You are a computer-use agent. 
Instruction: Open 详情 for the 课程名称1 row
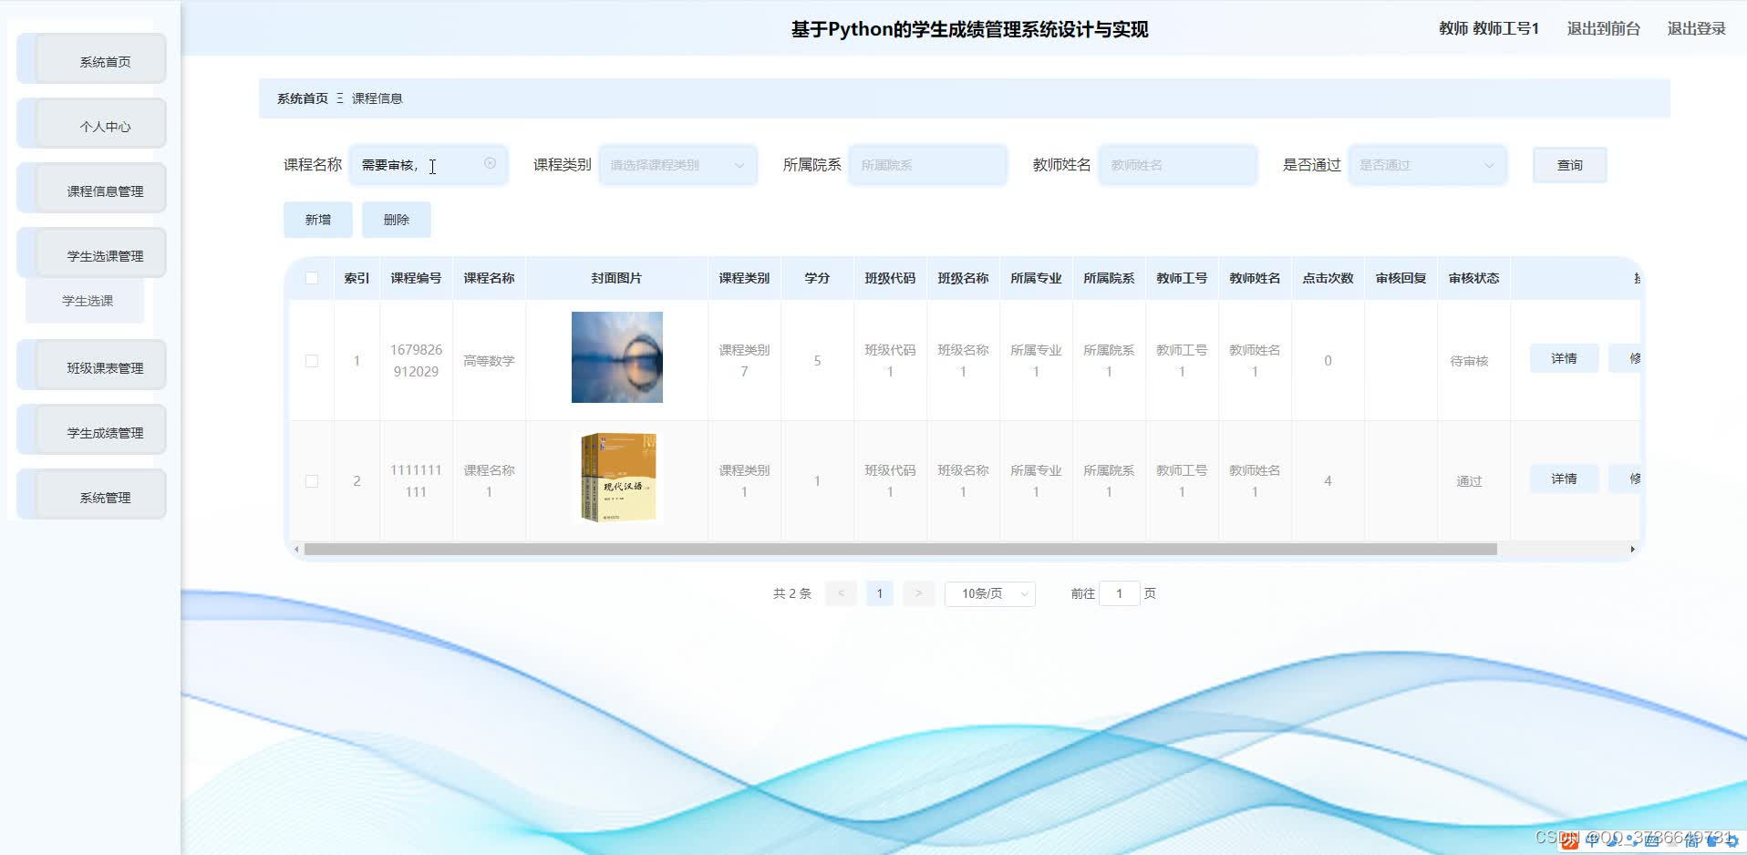pyautogui.click(x=1564, y=479)
